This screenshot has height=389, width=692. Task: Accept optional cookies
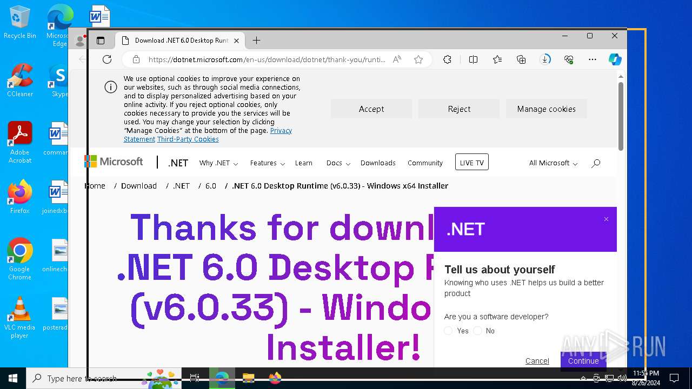(371, 109)
